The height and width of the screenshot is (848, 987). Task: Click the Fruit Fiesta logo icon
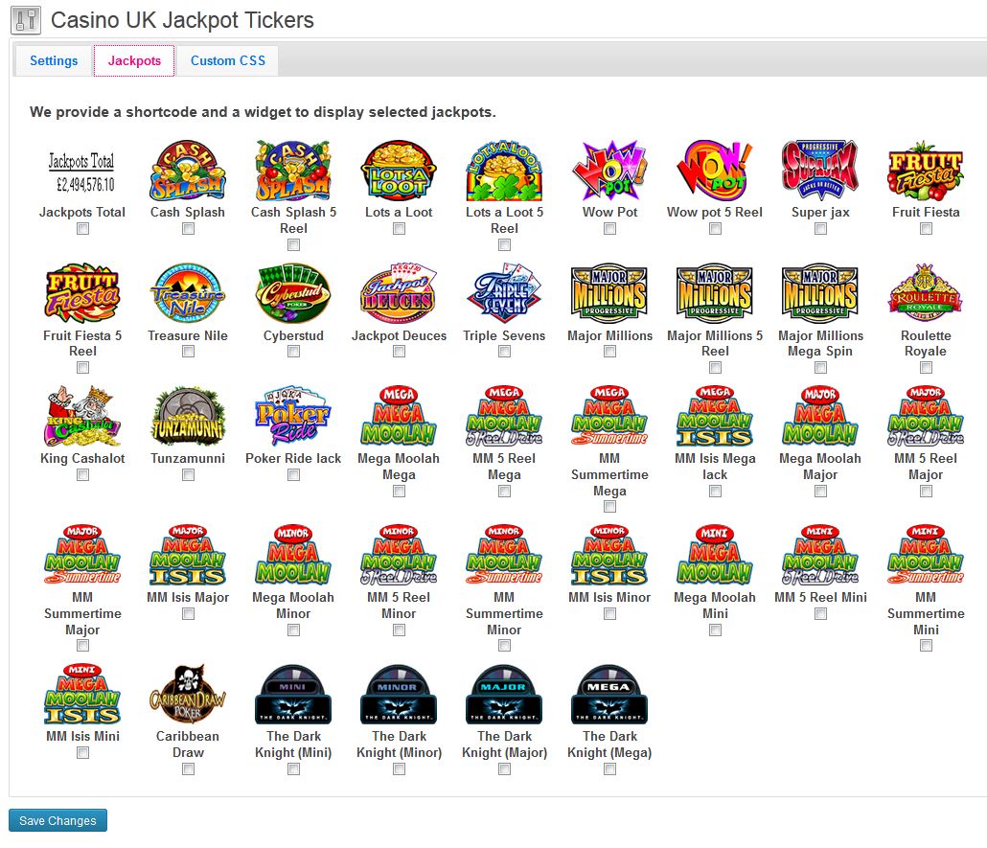tap(926, 170)
